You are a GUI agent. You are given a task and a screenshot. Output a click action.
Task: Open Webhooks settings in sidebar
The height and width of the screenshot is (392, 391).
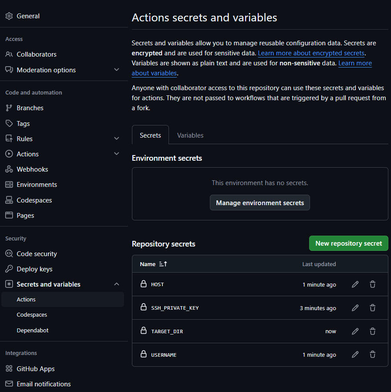coord(32,169)
